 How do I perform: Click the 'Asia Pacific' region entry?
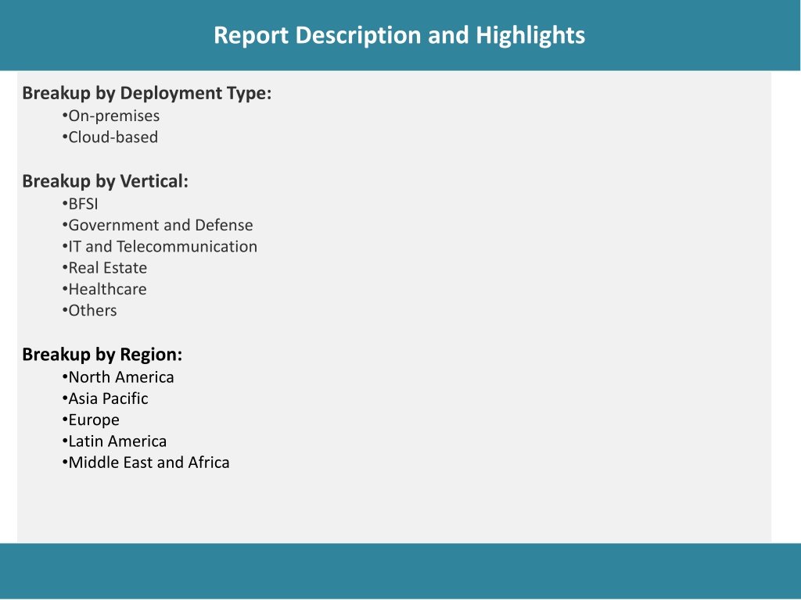click(105, 398)
